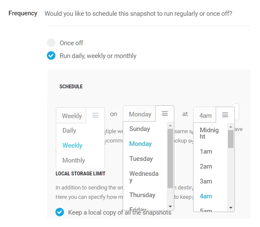Pick Thursday in the day list

click(142, 195)
